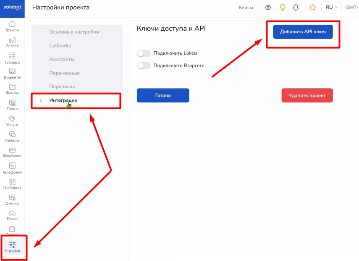Open the notifications bell
Screen dimensions: 359x261
click(296, 8)
